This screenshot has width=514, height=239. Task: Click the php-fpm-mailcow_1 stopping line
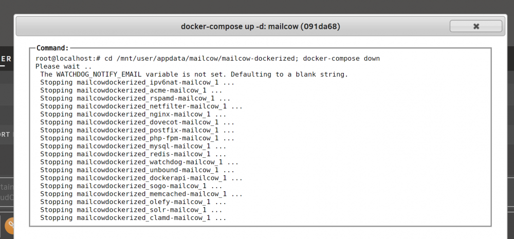(x=137, y=138)
